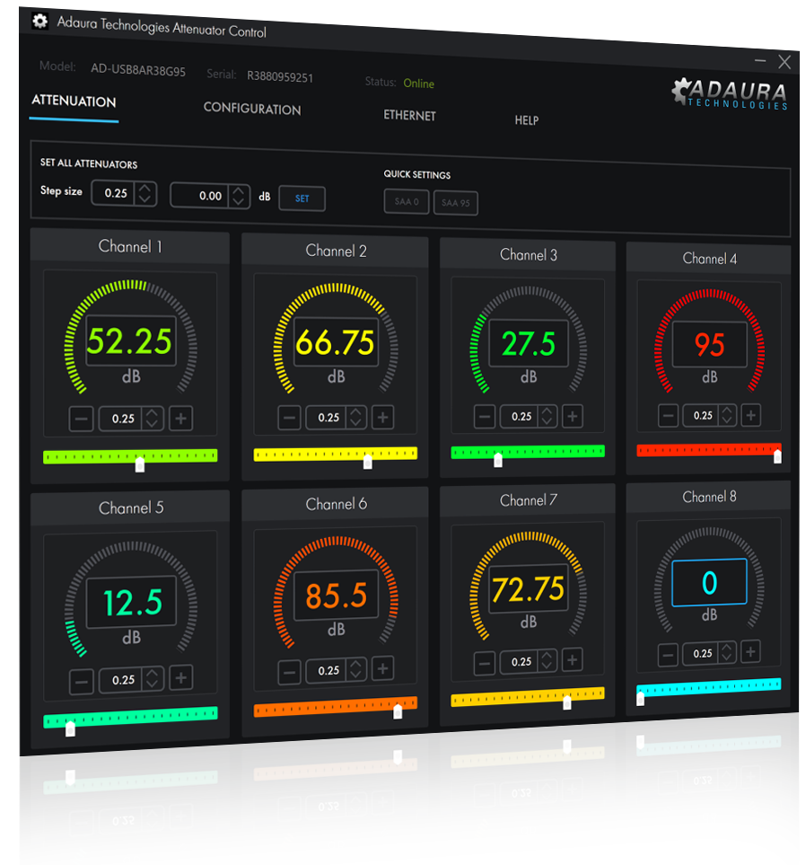806x865 pixels.
Task: Click the Channel 8 value box showing 0
Action: pos(709,583)
